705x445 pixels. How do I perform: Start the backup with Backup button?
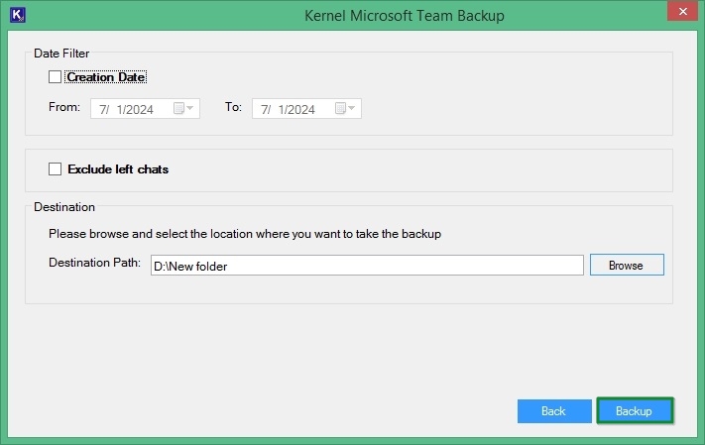pos(635,411)
